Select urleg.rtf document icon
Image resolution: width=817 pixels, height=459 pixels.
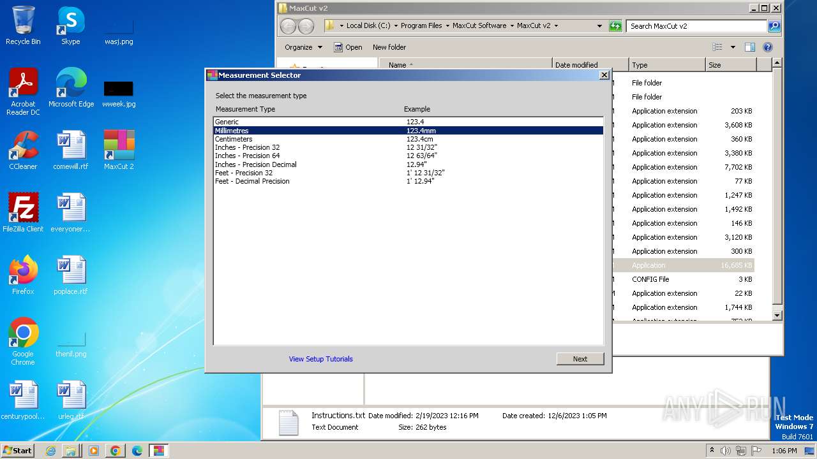(x=71, y=400)
